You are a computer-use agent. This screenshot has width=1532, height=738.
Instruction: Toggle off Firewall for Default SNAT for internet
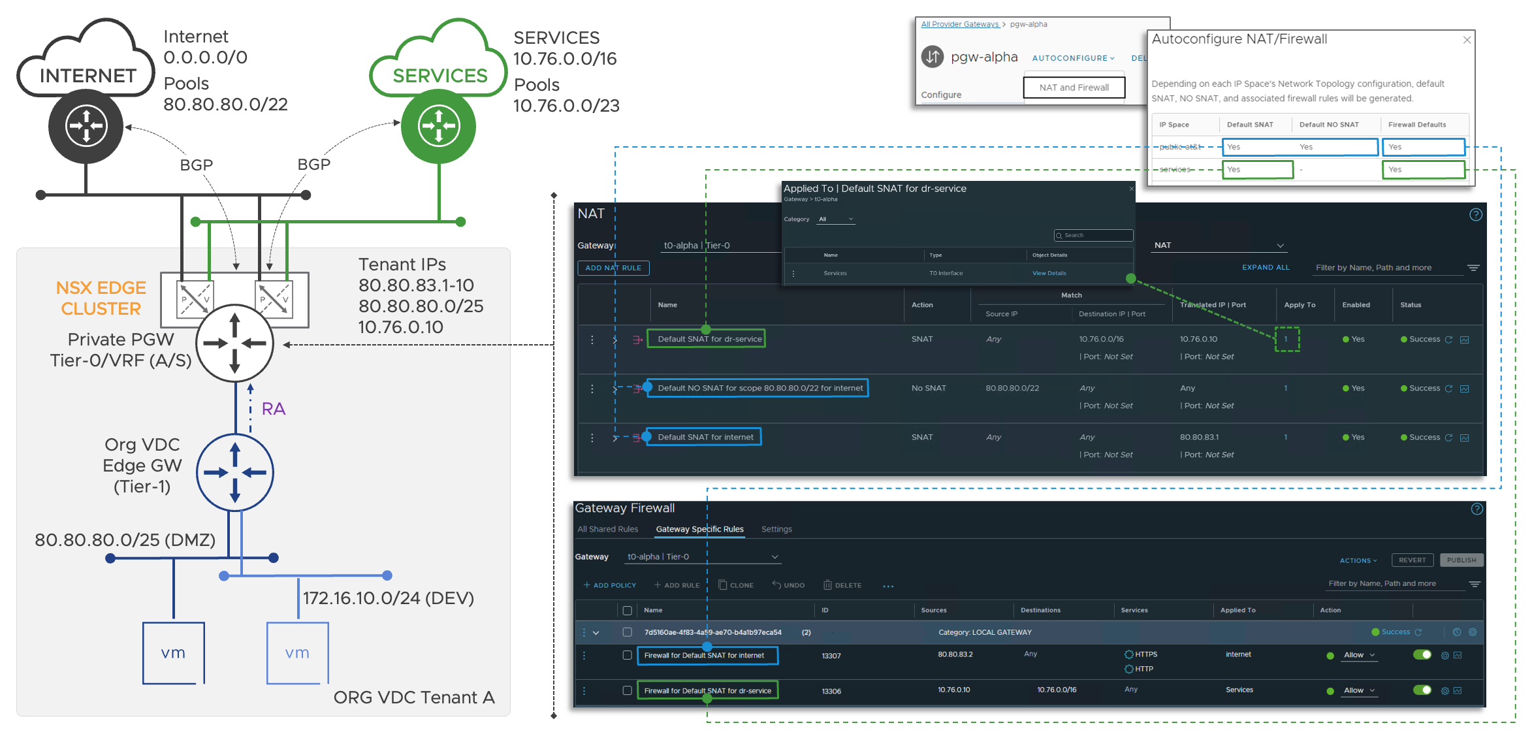[x=1422, y=655]
